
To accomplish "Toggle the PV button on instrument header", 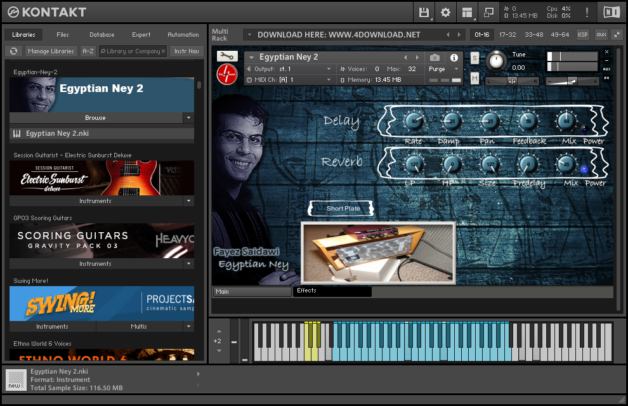I will click(x=606, y=78).
